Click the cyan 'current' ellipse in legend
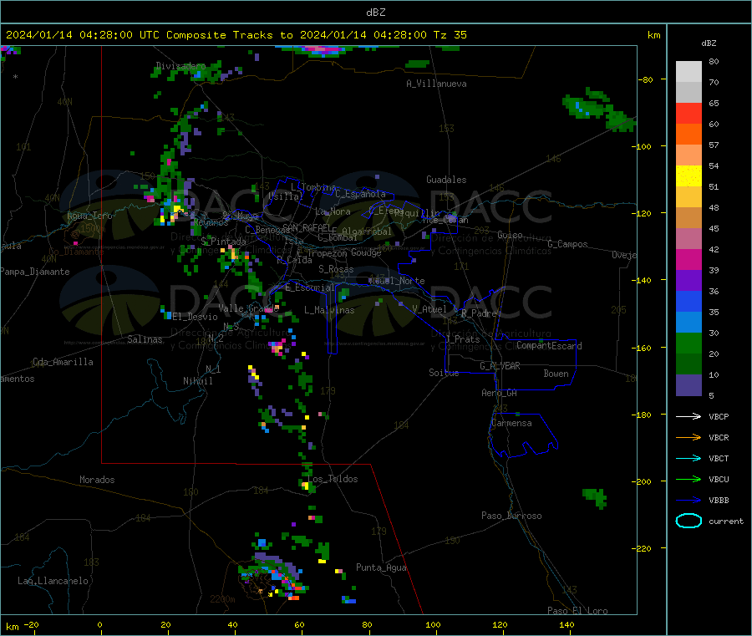752x636 pixels. click(x=688, y=521)
